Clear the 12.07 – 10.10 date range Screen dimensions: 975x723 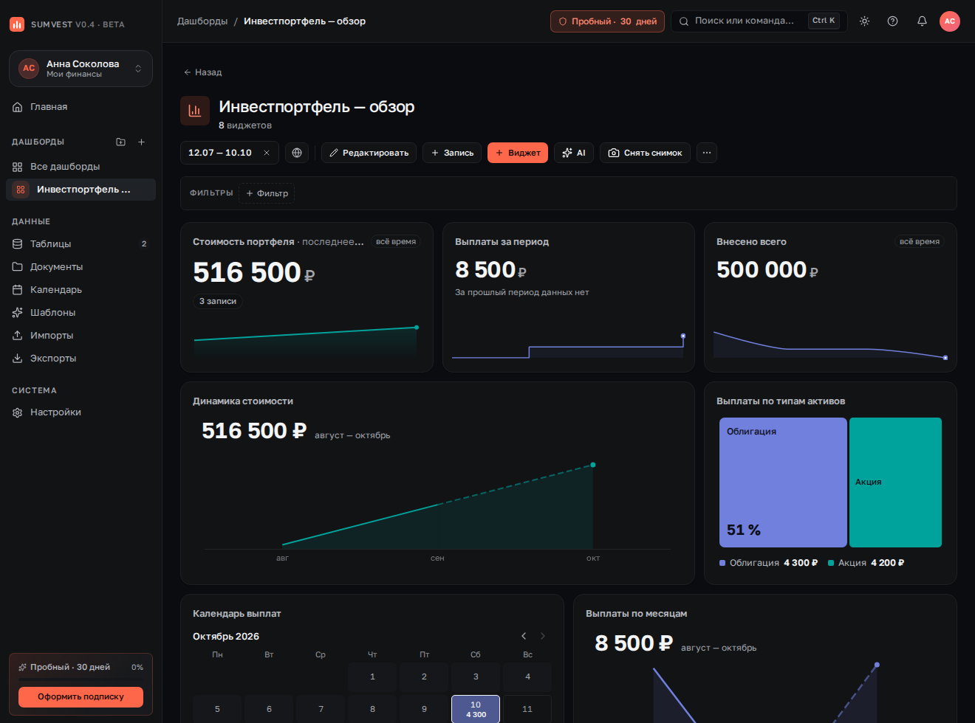pyautogui.click(x=267, y=153)
